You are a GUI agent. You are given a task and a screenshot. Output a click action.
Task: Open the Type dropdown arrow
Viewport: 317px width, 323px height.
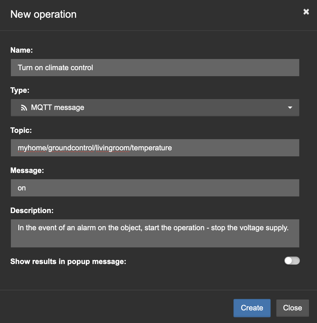click(290, 108)
